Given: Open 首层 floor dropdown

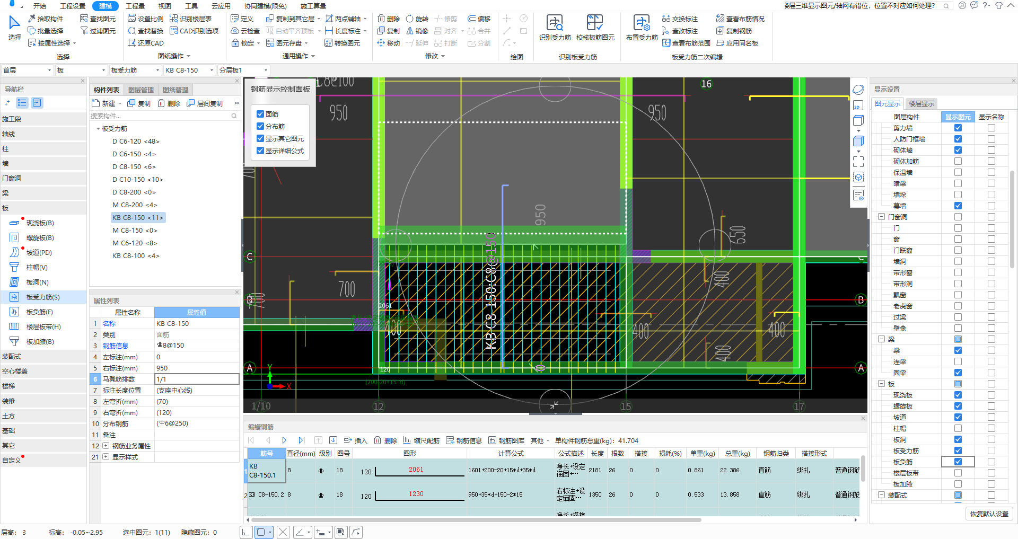Looking at the screenshot, I should tap(27, 70).
